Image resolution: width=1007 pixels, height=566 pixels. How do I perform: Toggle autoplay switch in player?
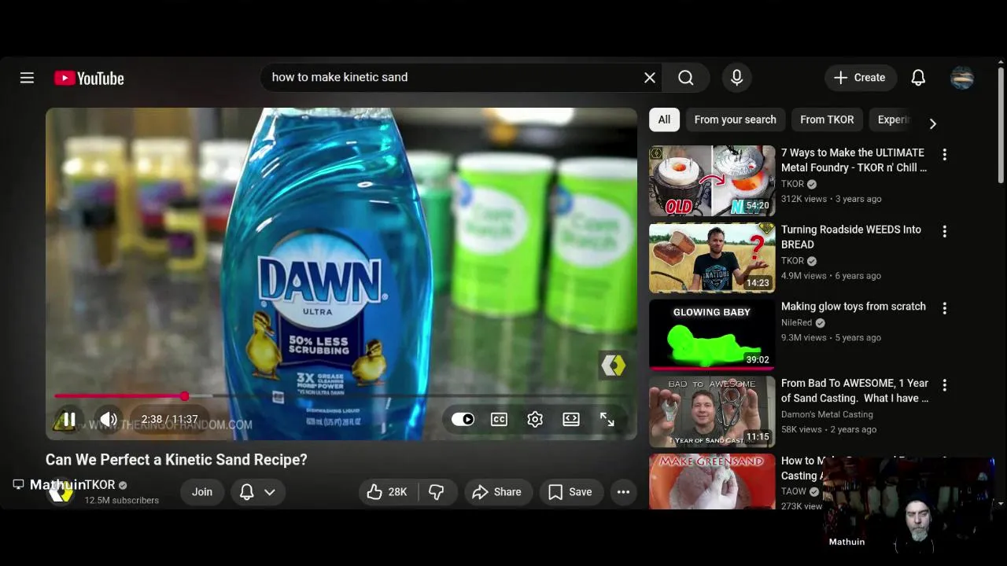tap(463, 420)
